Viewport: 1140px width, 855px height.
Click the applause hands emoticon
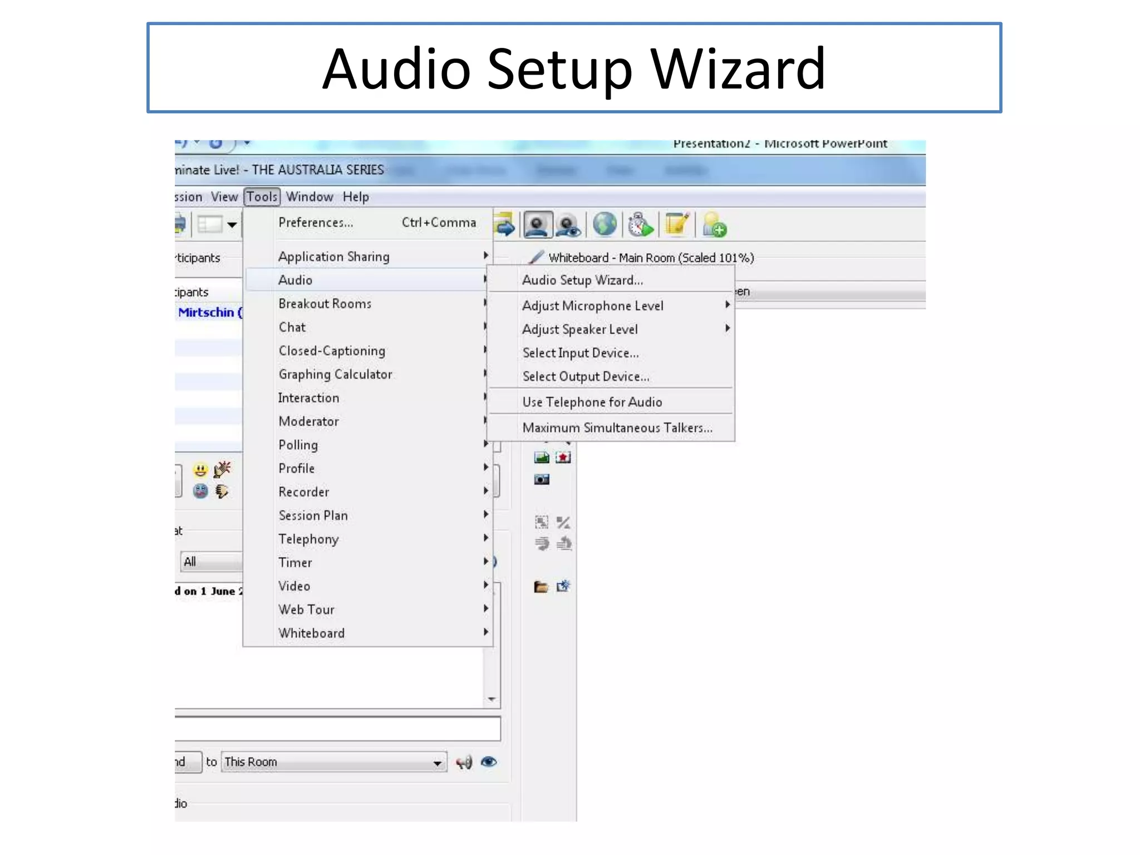click(x=222, y=470)
